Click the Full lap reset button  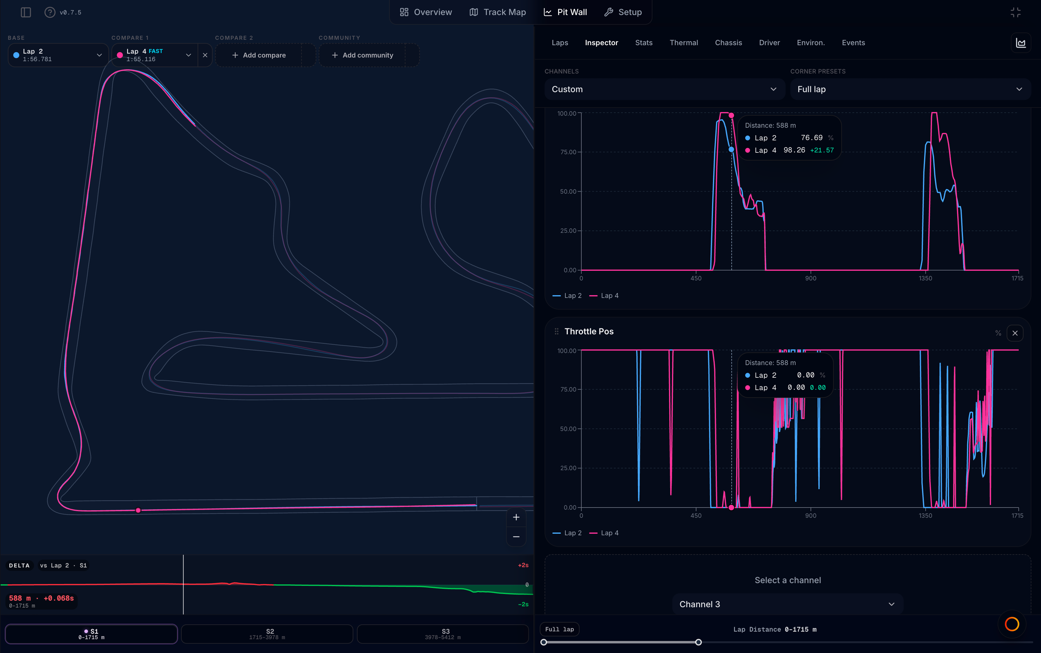559,629
